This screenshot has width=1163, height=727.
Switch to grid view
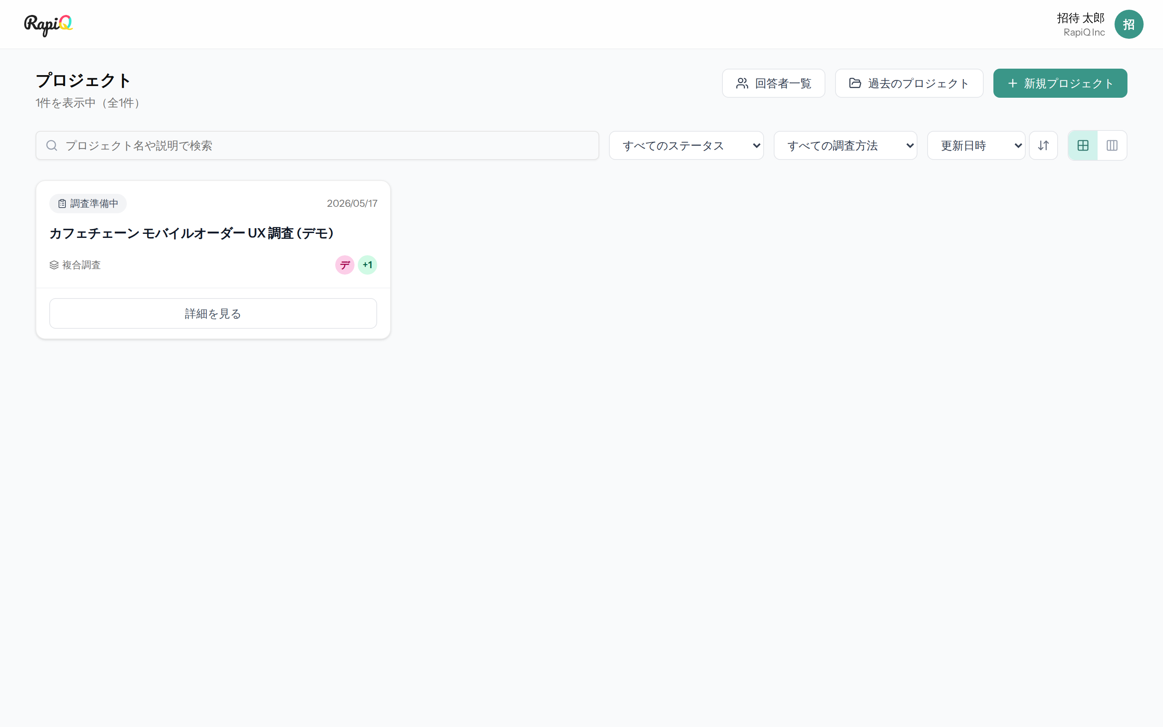pos(1083,145)
